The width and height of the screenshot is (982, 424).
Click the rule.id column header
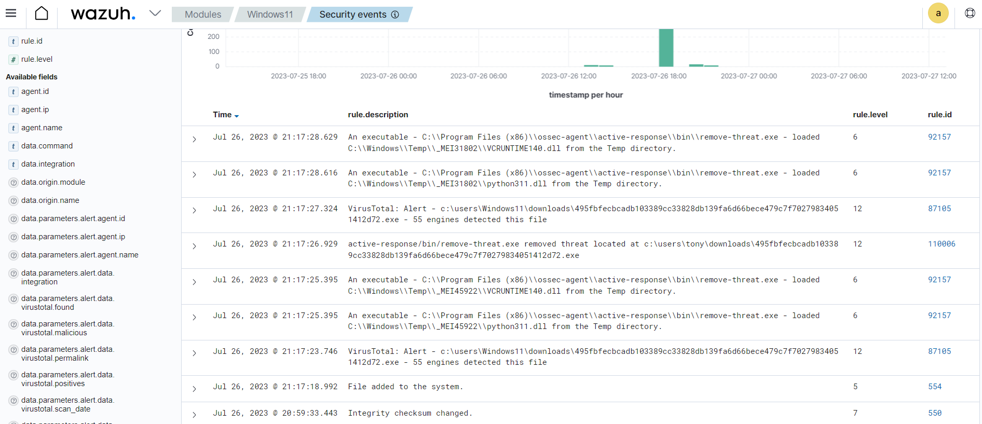pyautogui.click(x=939, y=115)
